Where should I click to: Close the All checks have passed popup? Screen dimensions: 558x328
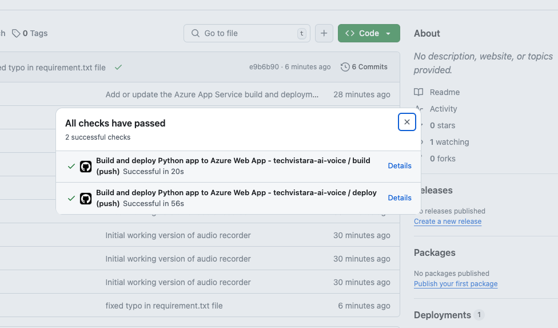[406, 122]
